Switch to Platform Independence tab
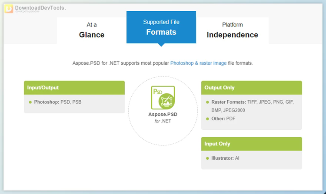 232,30
